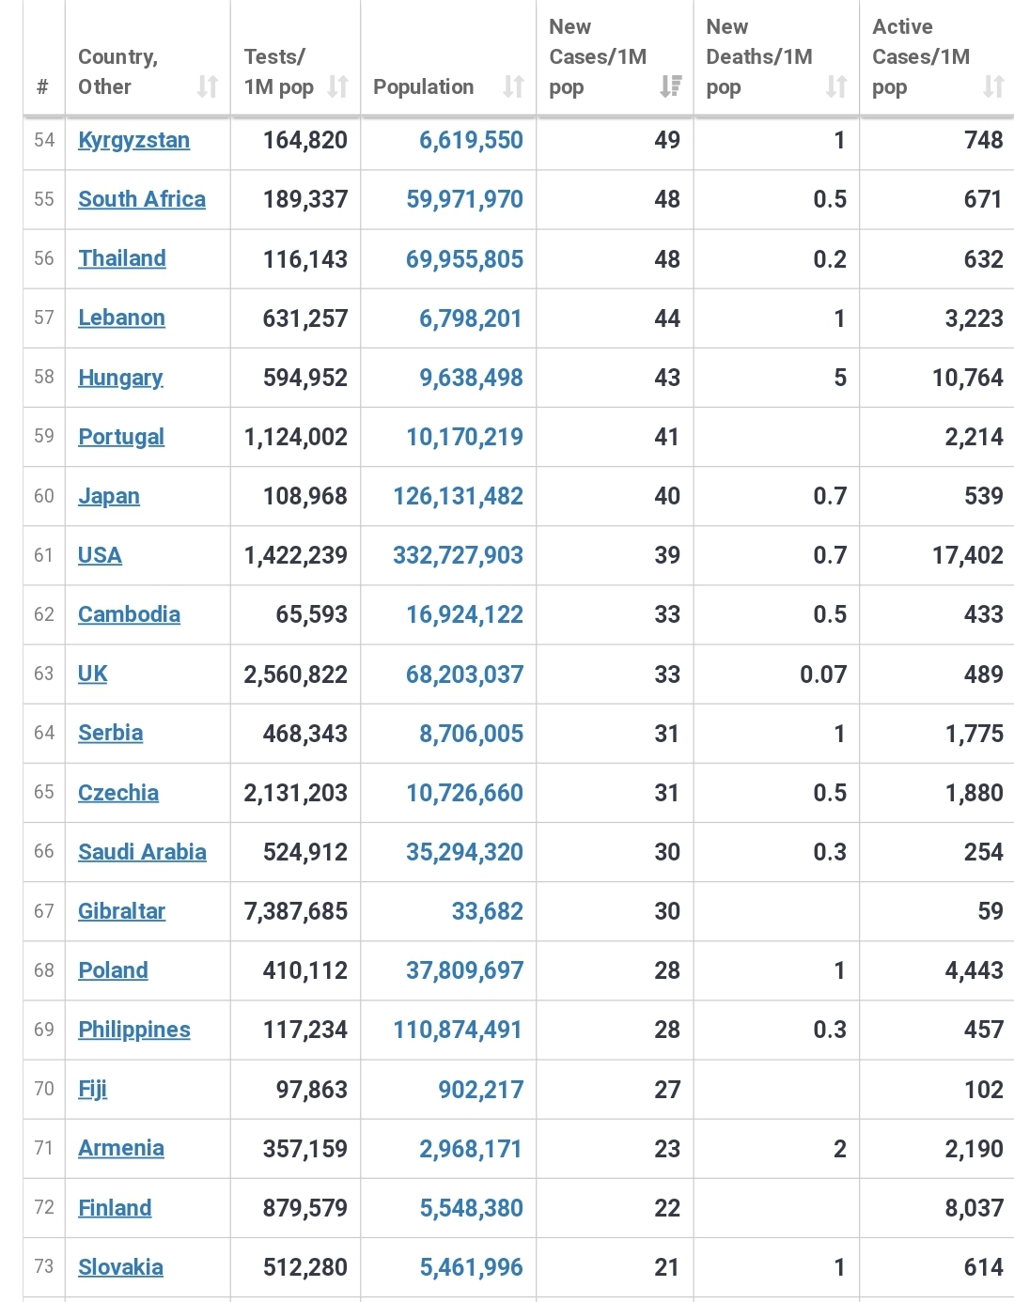Click Portugal population 10,170,219 link
The height and width of the screenshot is (1302, 1014).
(x=464, y=437)
